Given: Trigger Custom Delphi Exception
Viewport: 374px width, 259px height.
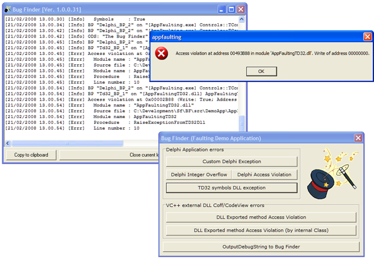Looking at the screenshot, I should [x=231, y=161].
